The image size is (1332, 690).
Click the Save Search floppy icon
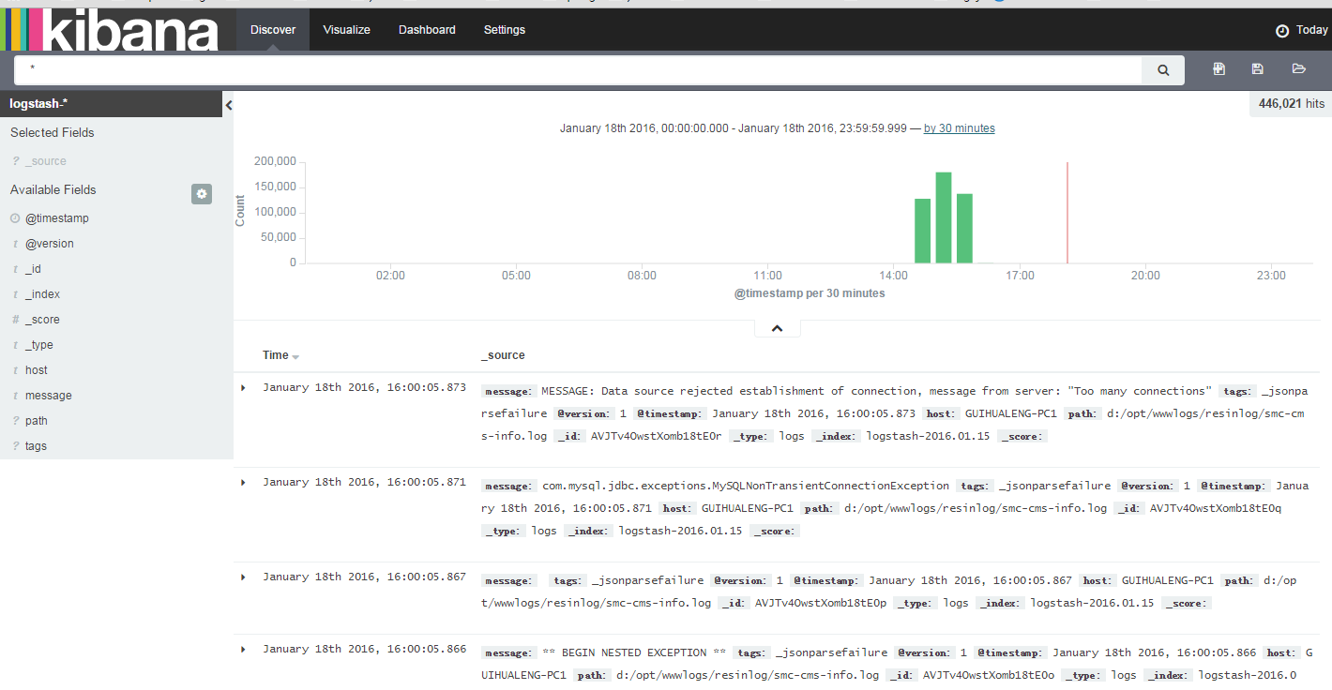click(x=1258, y=68)
